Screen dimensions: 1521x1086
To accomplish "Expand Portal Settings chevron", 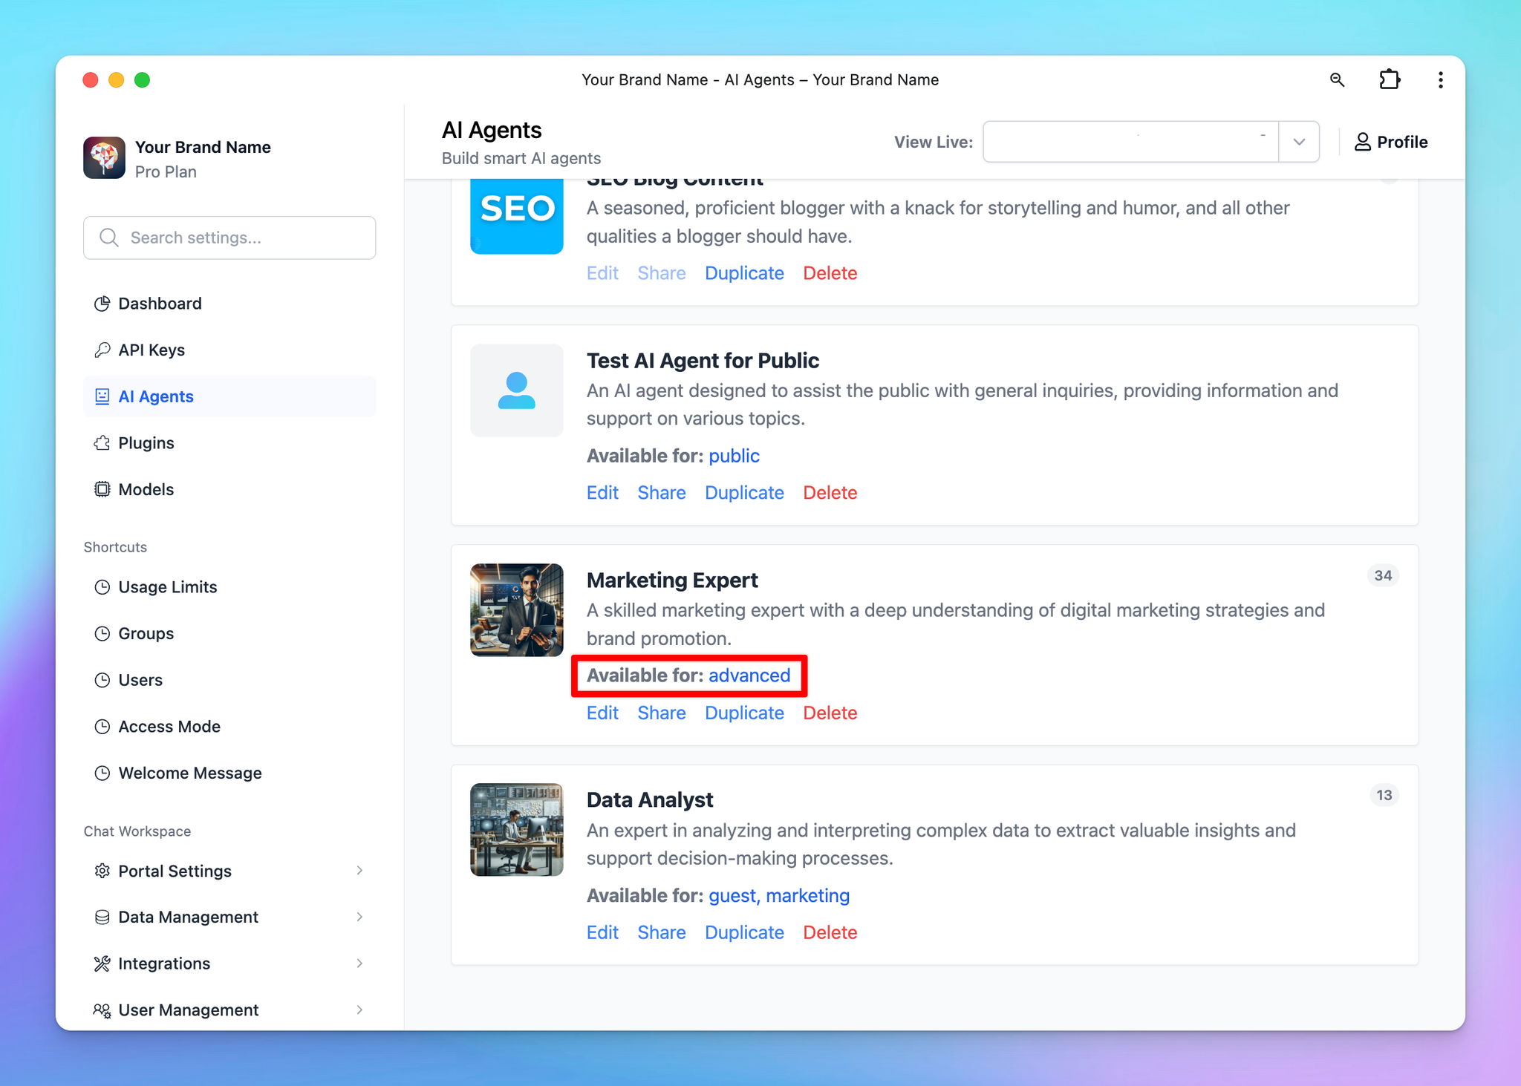I will 359,871.
